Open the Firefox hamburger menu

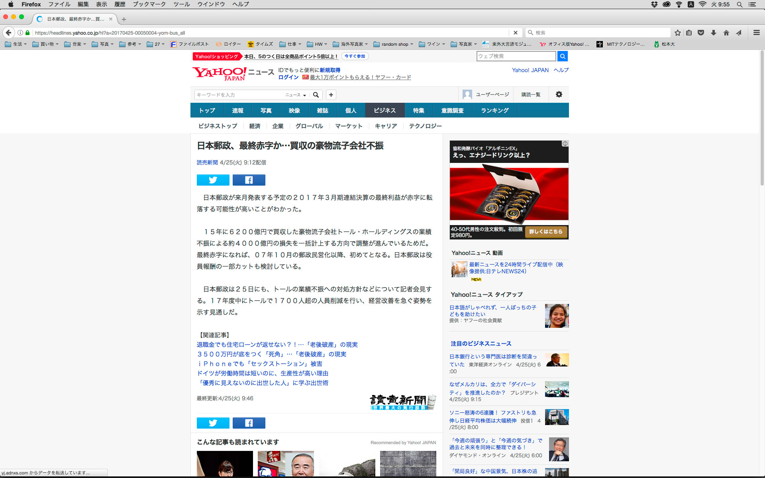pyautogui.click(x=756, y=33)
